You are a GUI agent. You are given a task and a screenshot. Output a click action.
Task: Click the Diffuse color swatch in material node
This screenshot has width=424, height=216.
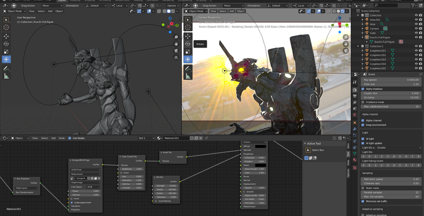(x=260, y=146)
